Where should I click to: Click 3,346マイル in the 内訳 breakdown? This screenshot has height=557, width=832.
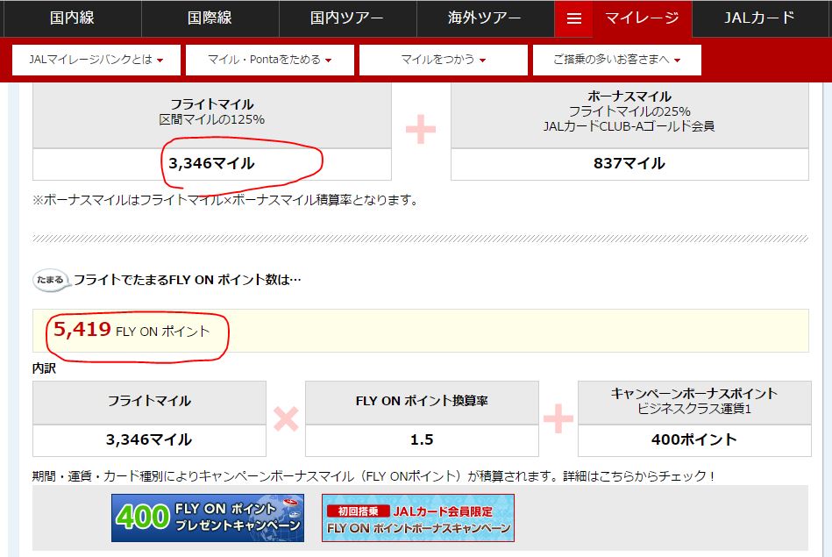[148, 439]
